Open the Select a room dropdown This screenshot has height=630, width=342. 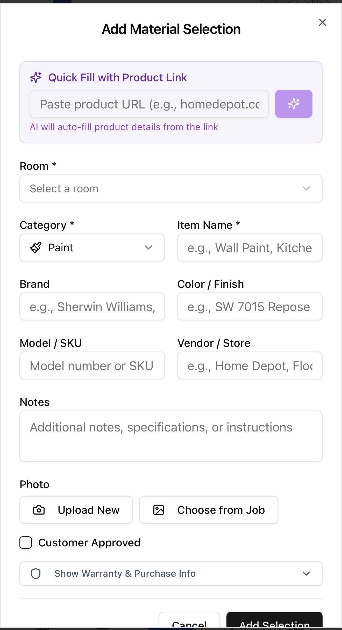171,188
